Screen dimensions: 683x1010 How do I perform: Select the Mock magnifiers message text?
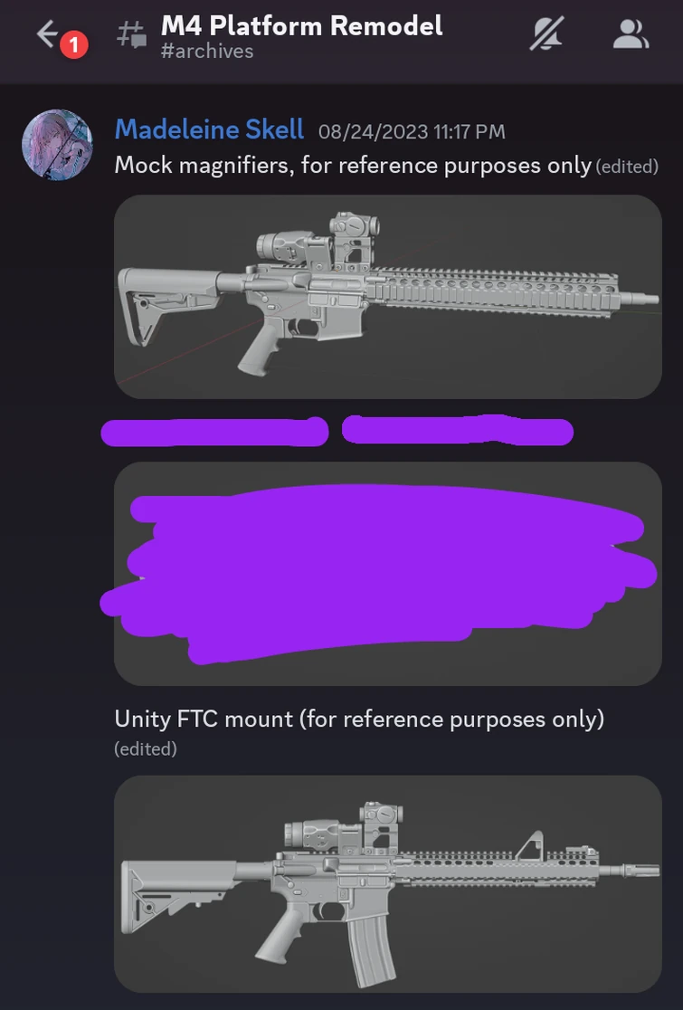coord(353,166)
